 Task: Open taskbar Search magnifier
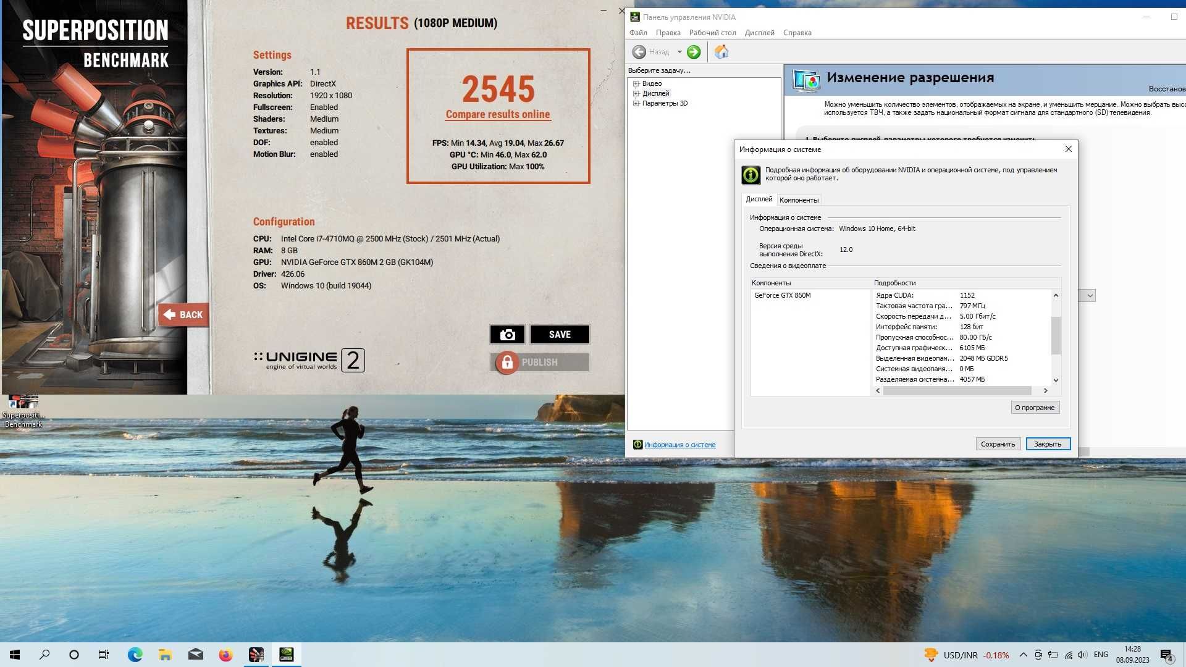pos(44,655)
